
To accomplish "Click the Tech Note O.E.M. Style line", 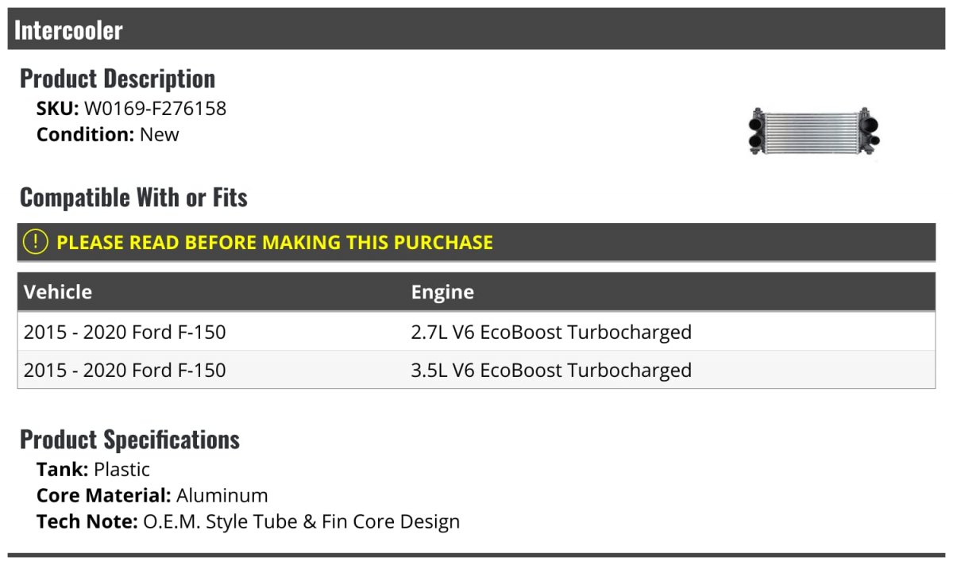I will pyautogui.click(x=248, y=522).
